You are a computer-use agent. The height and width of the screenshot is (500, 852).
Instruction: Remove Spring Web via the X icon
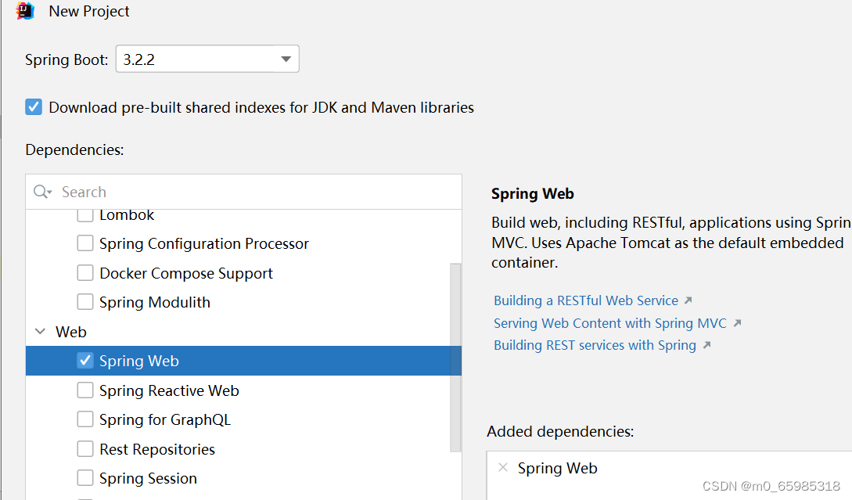click(x=503, y=468)
